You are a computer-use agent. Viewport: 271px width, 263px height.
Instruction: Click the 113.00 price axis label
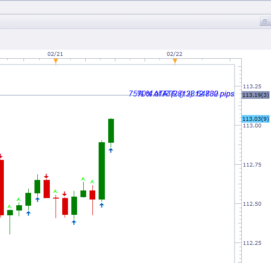(252, 126)
